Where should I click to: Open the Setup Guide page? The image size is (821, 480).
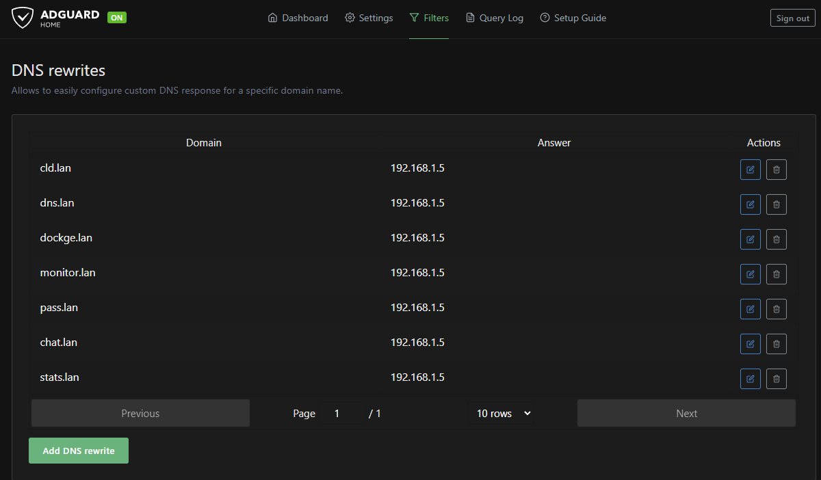(x=573, y=18)
